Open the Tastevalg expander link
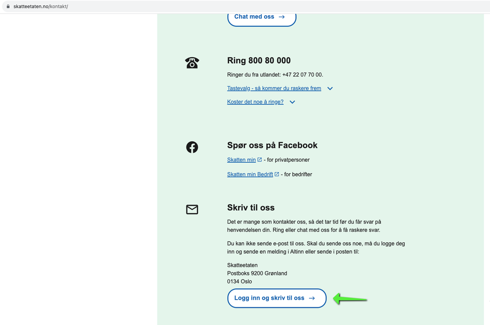The width and height of the screenshot is (490, 325). pos(274,89)
